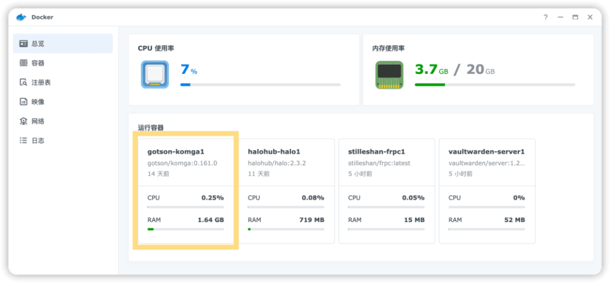Click the 14 天前 uptime text

(x=158, y=174)
